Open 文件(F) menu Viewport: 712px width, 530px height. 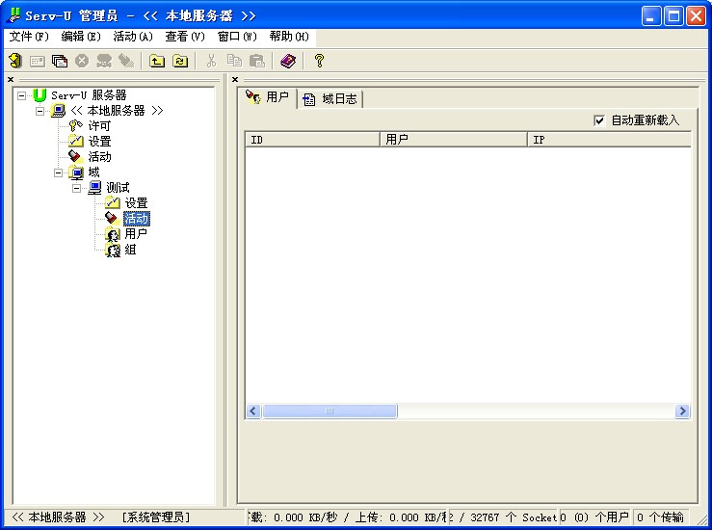click(29, 37)
